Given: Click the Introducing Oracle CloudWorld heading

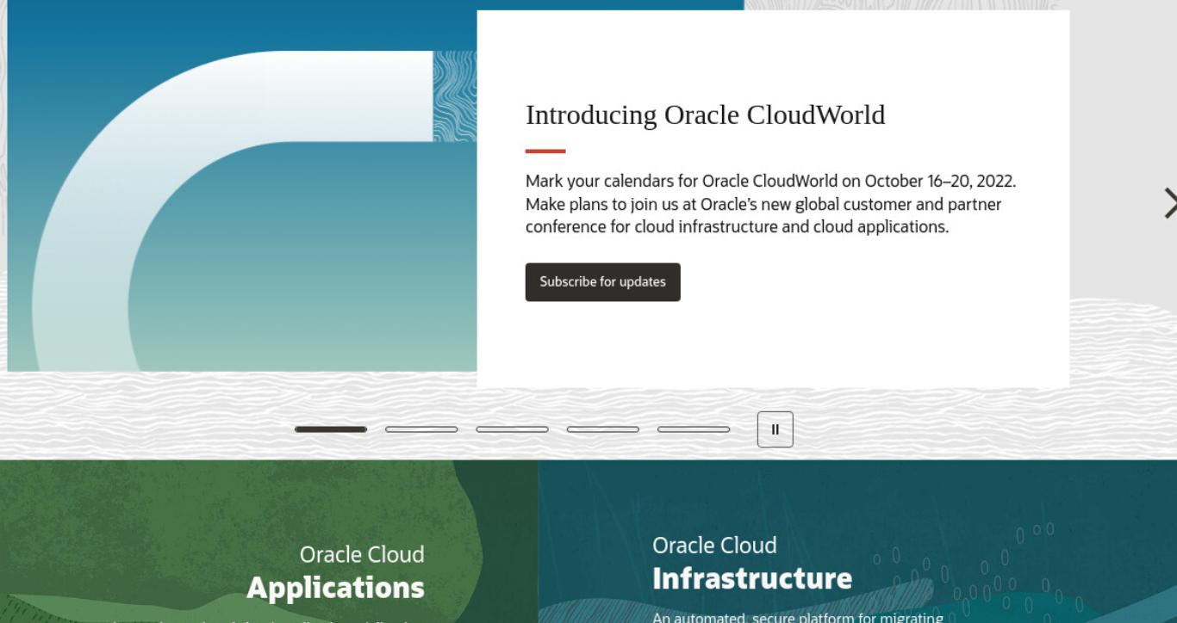Looking at the screenshot, I should point(705,114).
